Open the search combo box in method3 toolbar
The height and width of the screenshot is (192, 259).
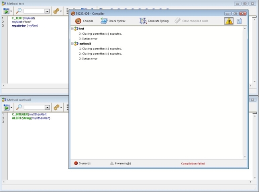(47, 108)
